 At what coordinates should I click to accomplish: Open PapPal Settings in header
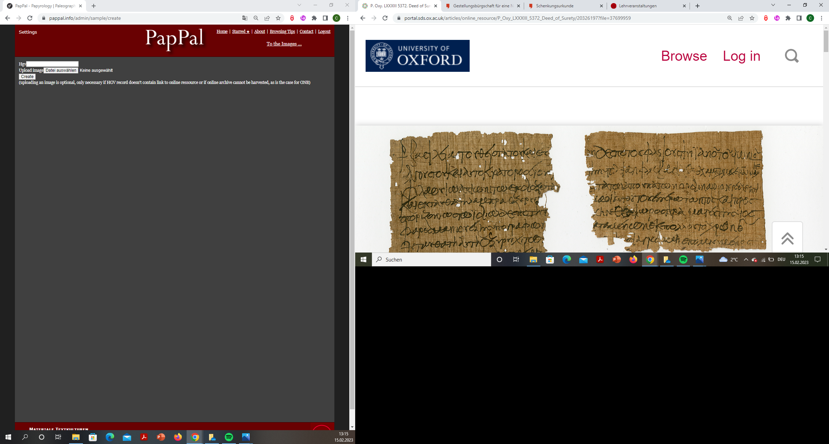pyautogui.click(x=28, y=32)
